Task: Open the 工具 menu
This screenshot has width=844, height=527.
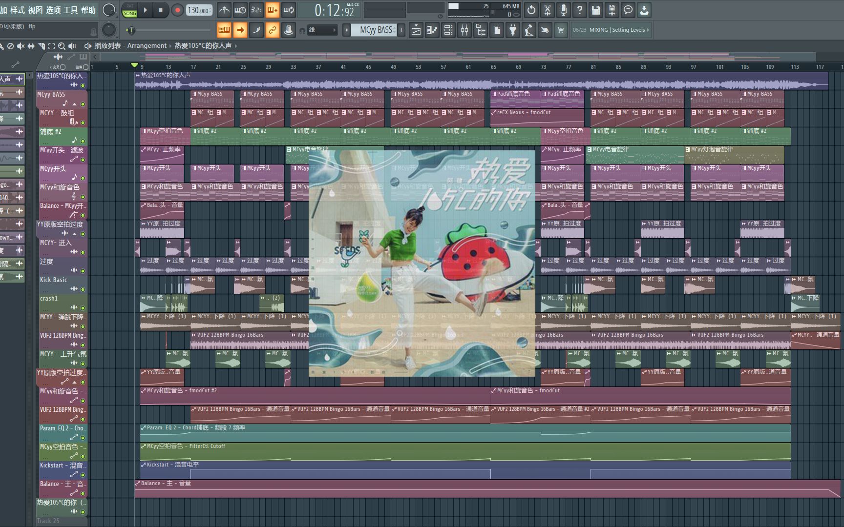Action: (70, 10)
